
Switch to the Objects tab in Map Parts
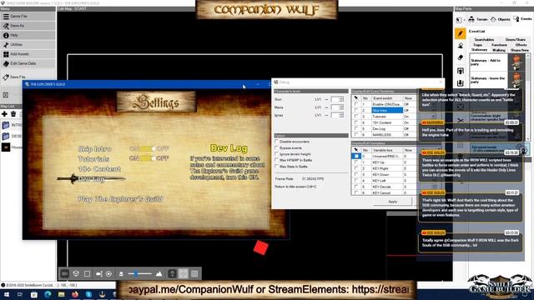tap(501, 19)
